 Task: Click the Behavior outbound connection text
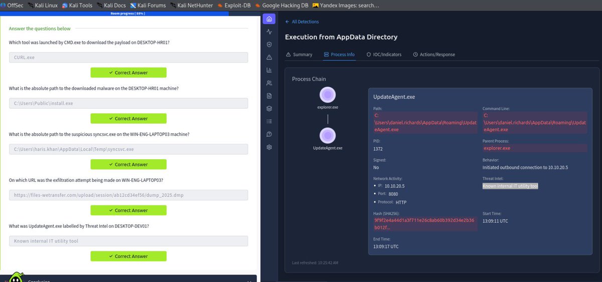coord(525,167)
